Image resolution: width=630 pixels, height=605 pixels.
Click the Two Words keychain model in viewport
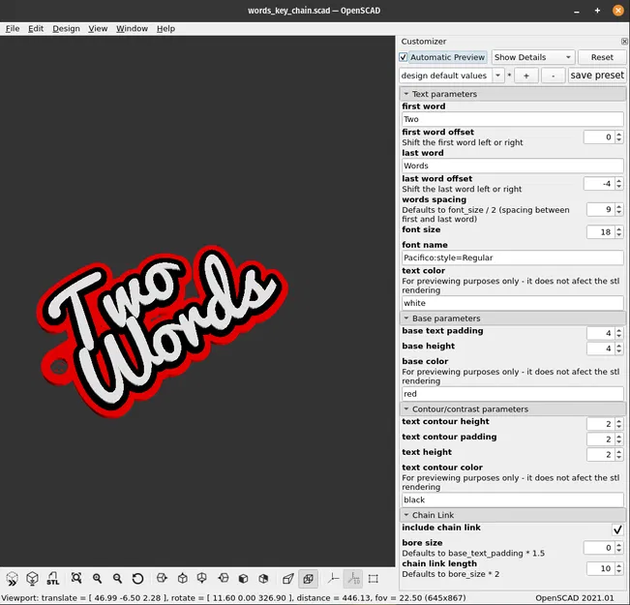point(161,330)
